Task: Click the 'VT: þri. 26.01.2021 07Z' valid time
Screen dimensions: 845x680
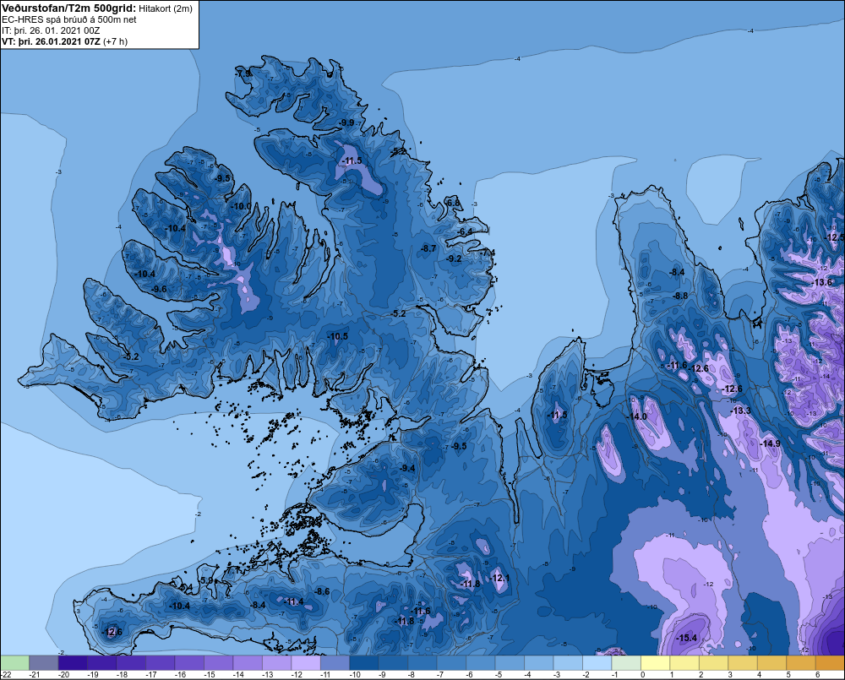Action: click(51, 41)
